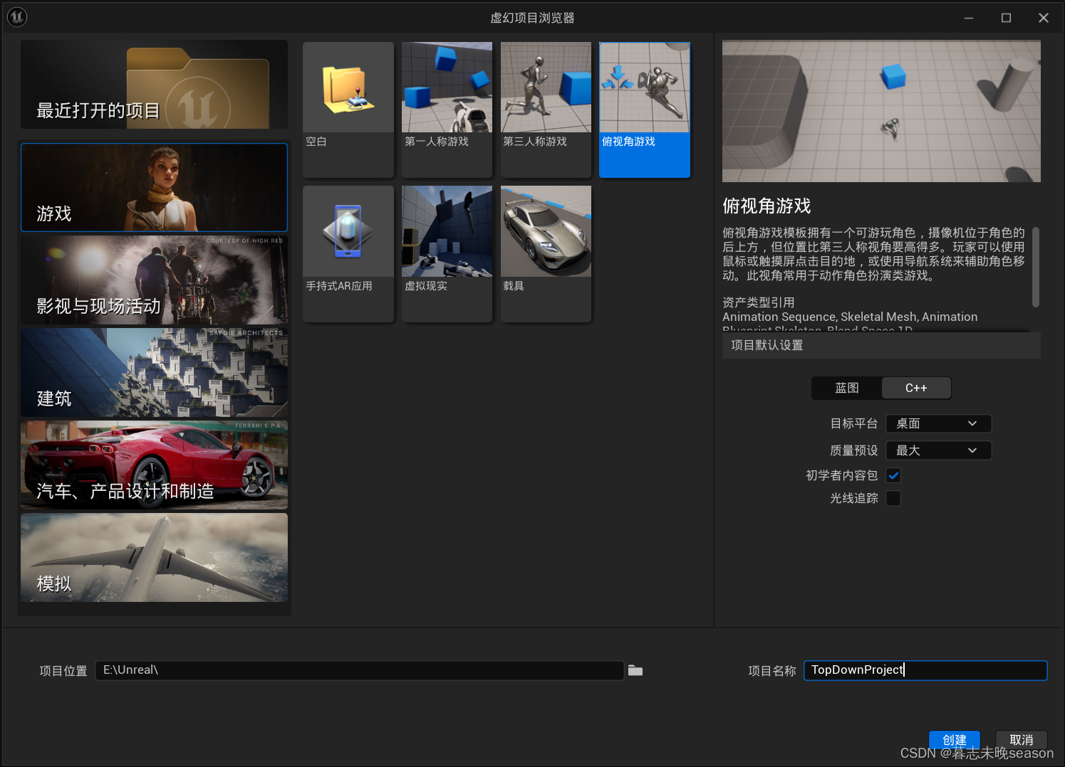Screen dimensions: 1065x767
Task: Open the 质量预设 dropdown
Action: click(x=938, y=450)
